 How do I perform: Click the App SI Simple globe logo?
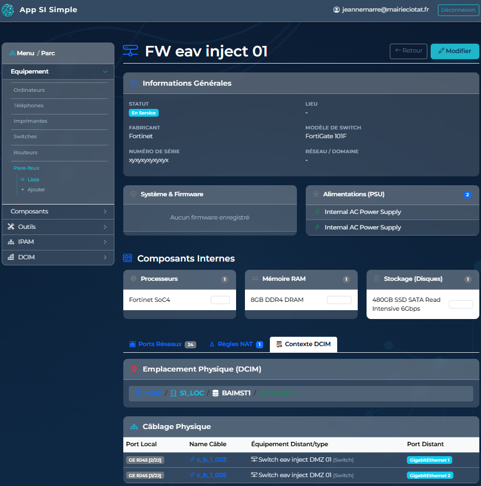(x=8, y=10)
